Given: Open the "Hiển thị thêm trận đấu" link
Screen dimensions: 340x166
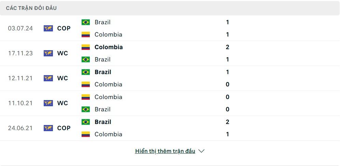Looking at the screenshot, I should [x=165, y=151].
